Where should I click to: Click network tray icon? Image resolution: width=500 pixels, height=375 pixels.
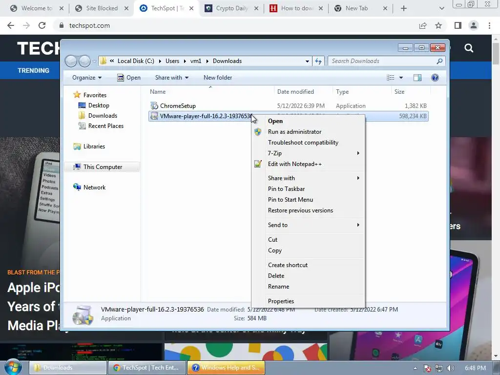click(x=439, y=368)
